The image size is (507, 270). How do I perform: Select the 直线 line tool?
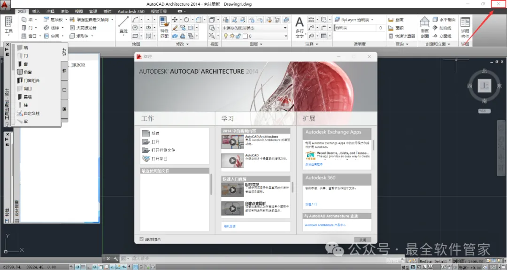pyautogui.click(x=123, y=25)
